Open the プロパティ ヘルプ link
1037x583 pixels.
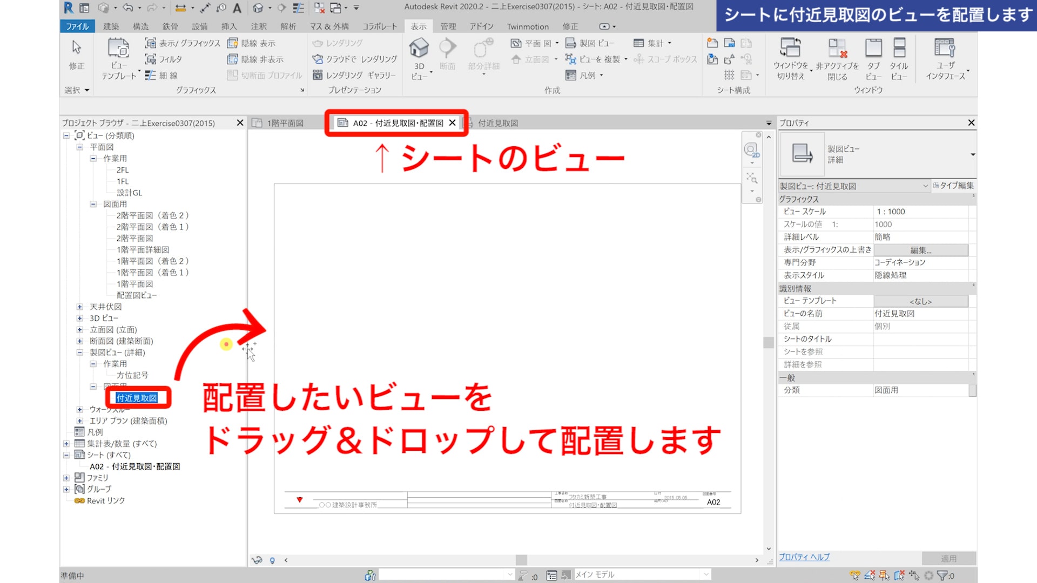(804, 557)
